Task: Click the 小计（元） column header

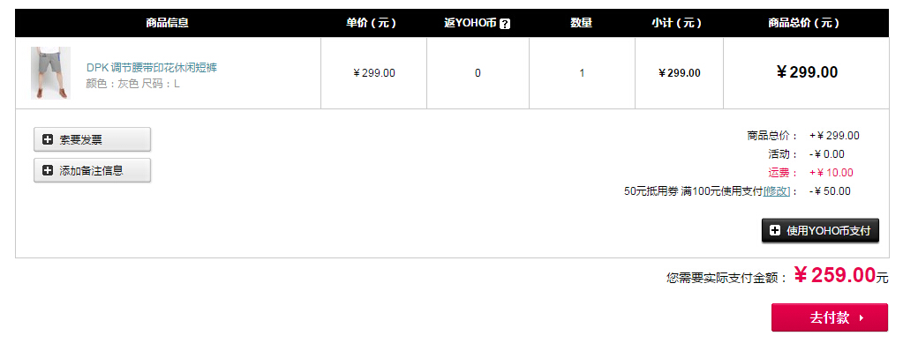Action: click(677, 23)
